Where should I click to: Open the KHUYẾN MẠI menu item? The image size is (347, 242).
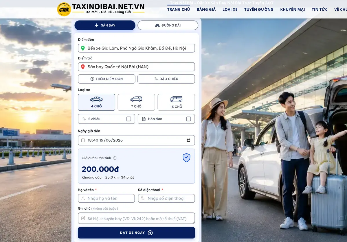point(293,10)
